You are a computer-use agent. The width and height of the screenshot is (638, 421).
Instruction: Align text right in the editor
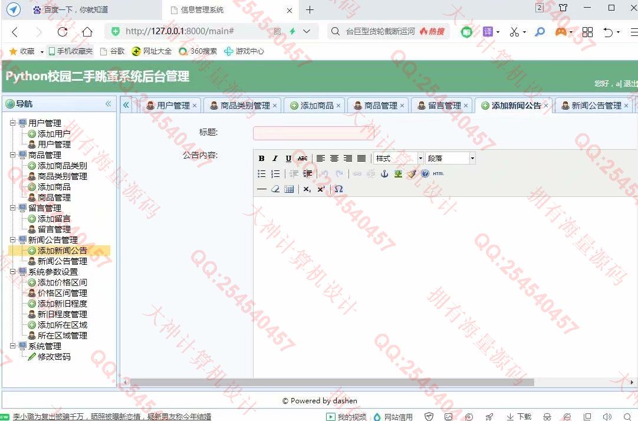[347, 158]
